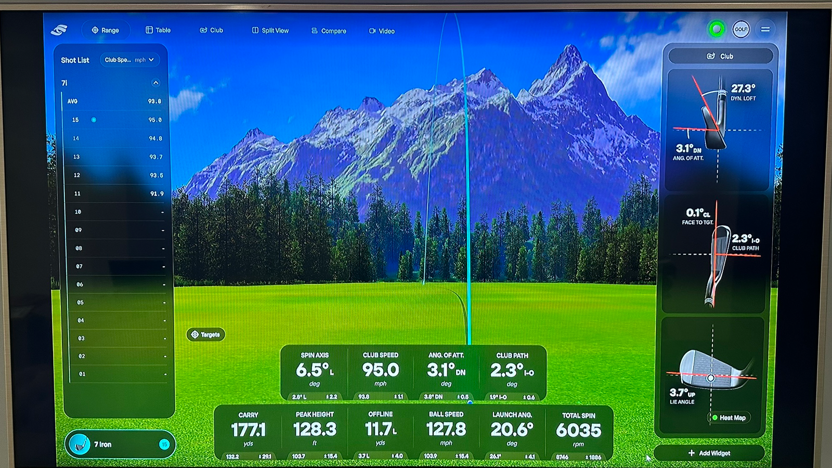Screen dimensions: 832x468
Task: Select shot 14 with speed 94.8
Action: click(115, 138)
